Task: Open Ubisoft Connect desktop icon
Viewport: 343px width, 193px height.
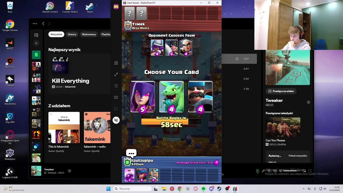Action: [x=50, y=7]
